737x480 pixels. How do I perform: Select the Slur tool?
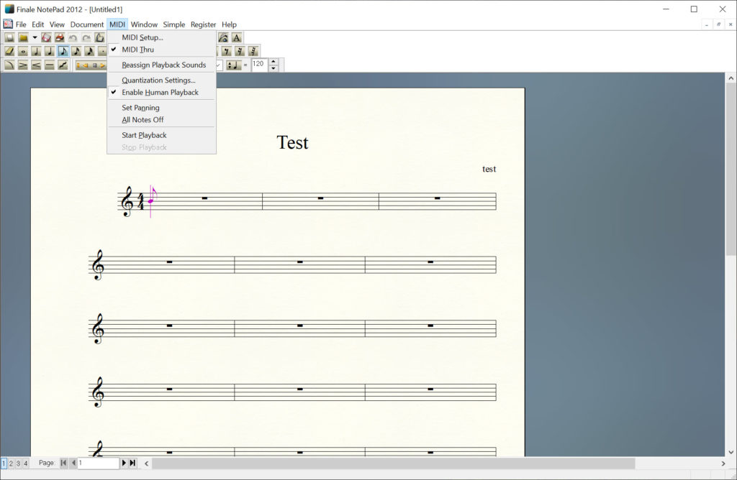9,65
